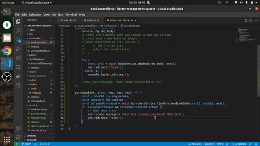The width and height of the screenshot is (260, 146).
Task: Open the Extensions view icon
Action: pos(18,58)
